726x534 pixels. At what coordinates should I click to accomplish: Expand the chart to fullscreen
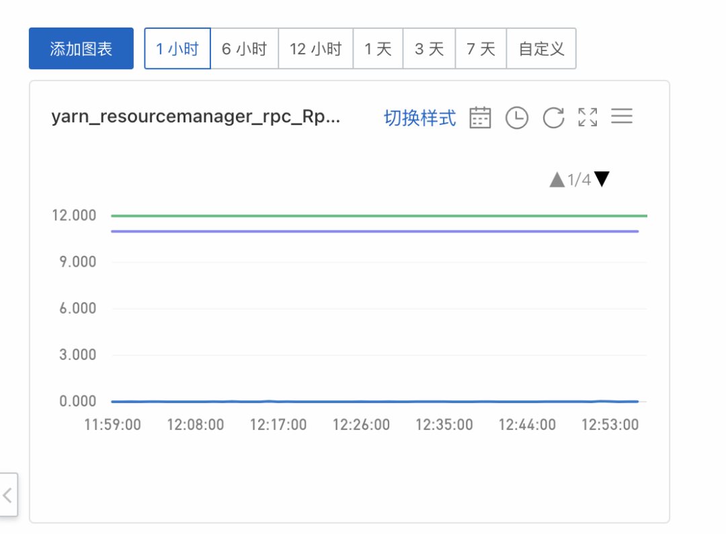[x=588, y=118]
